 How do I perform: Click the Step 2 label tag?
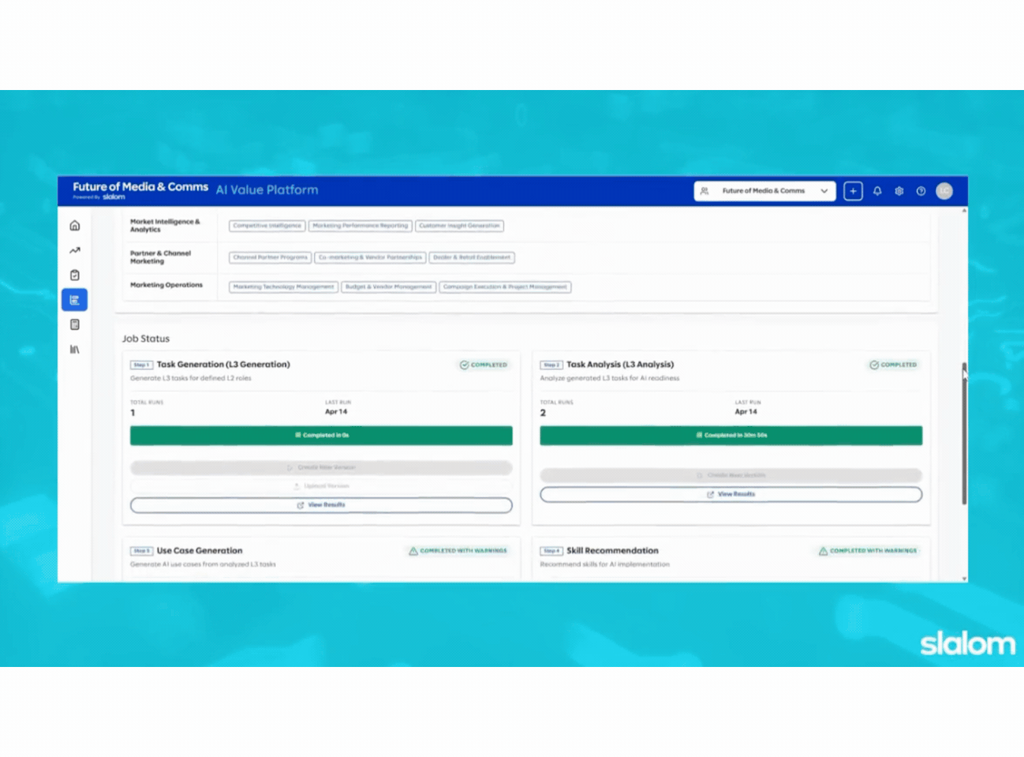551,365
